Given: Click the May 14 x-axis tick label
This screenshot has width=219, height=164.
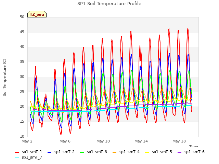Looking at the screenshot, I should pos(141,141).
